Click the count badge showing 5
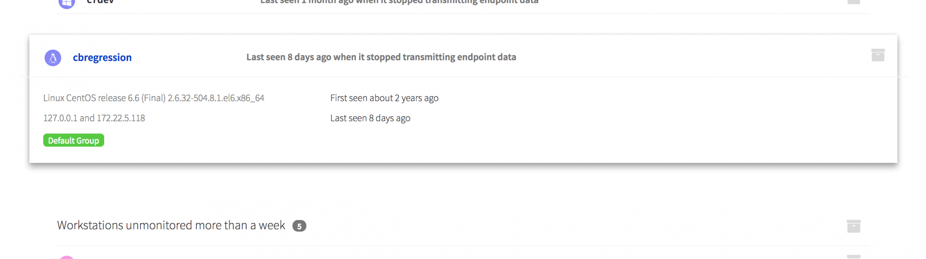Screen dimensions: 926x259 [299, 226]
